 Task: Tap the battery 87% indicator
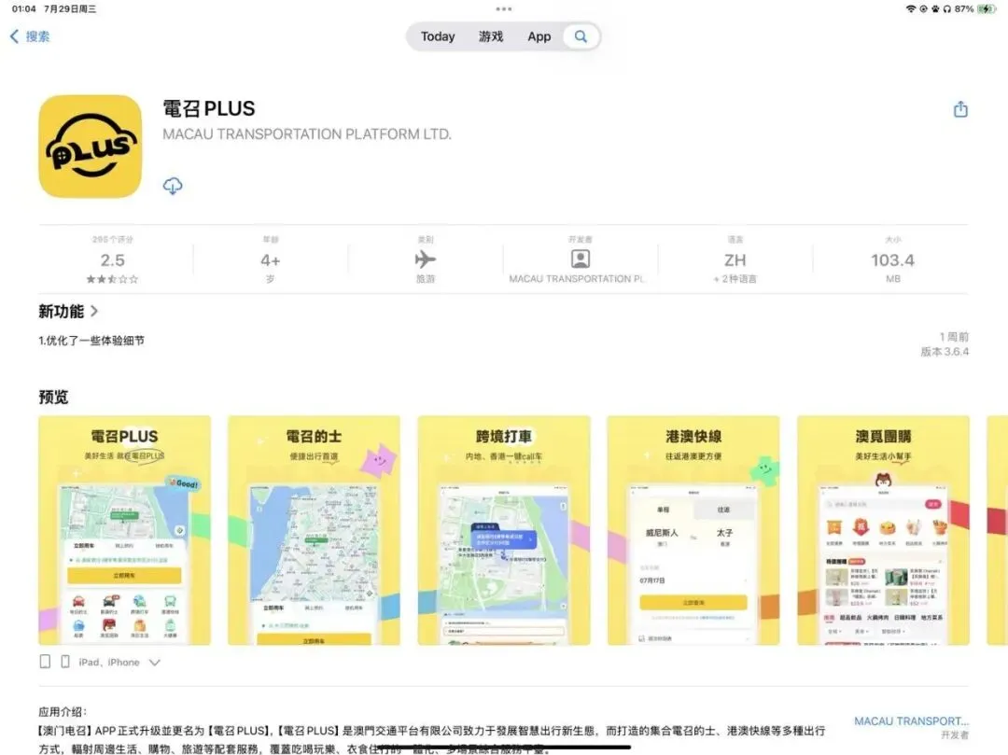pos(975,9)
